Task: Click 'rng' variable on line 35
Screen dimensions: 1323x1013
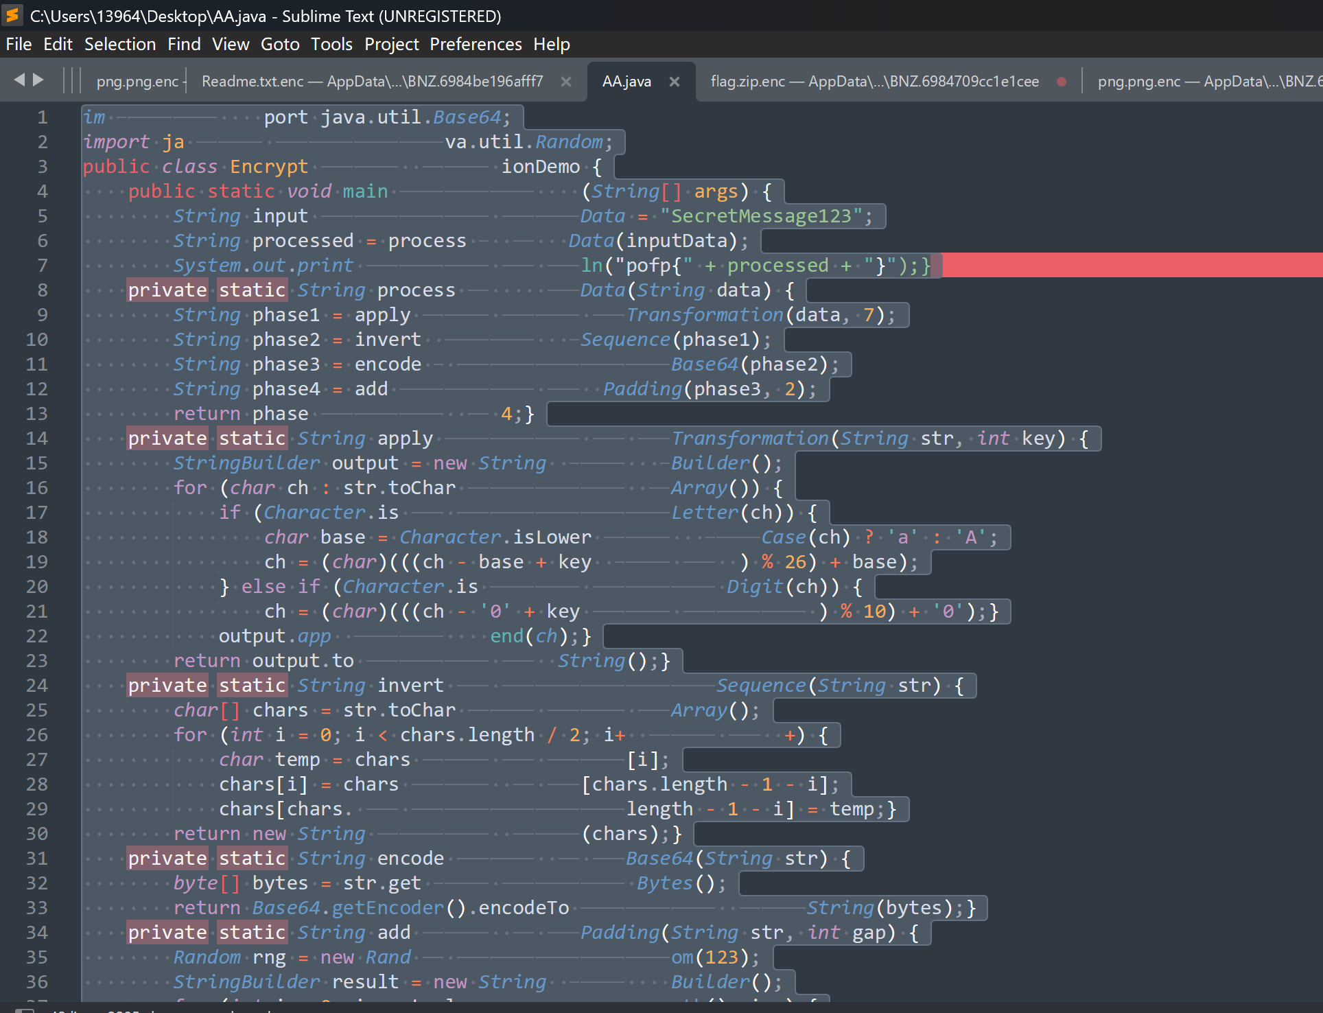Action: click(x=269, y=957)
